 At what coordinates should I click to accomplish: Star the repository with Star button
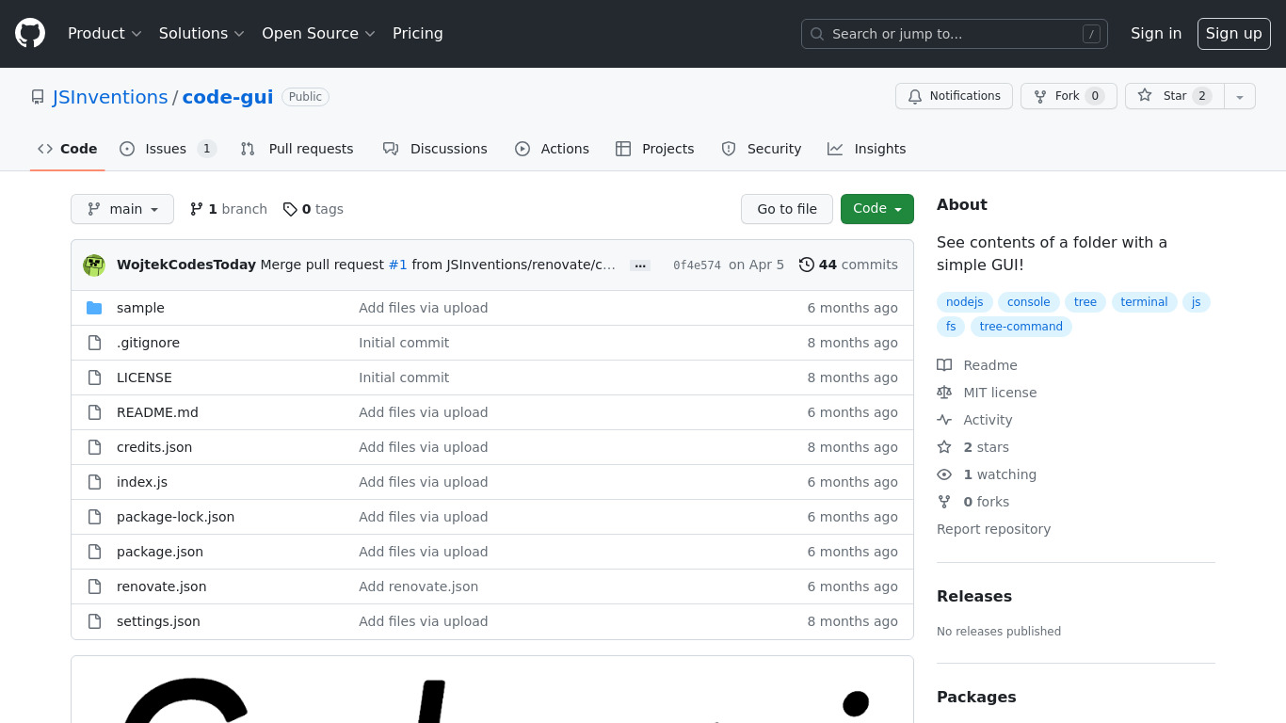(x=1175, y=96)
